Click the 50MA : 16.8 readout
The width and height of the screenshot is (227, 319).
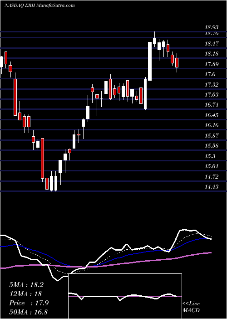[28, 312]
